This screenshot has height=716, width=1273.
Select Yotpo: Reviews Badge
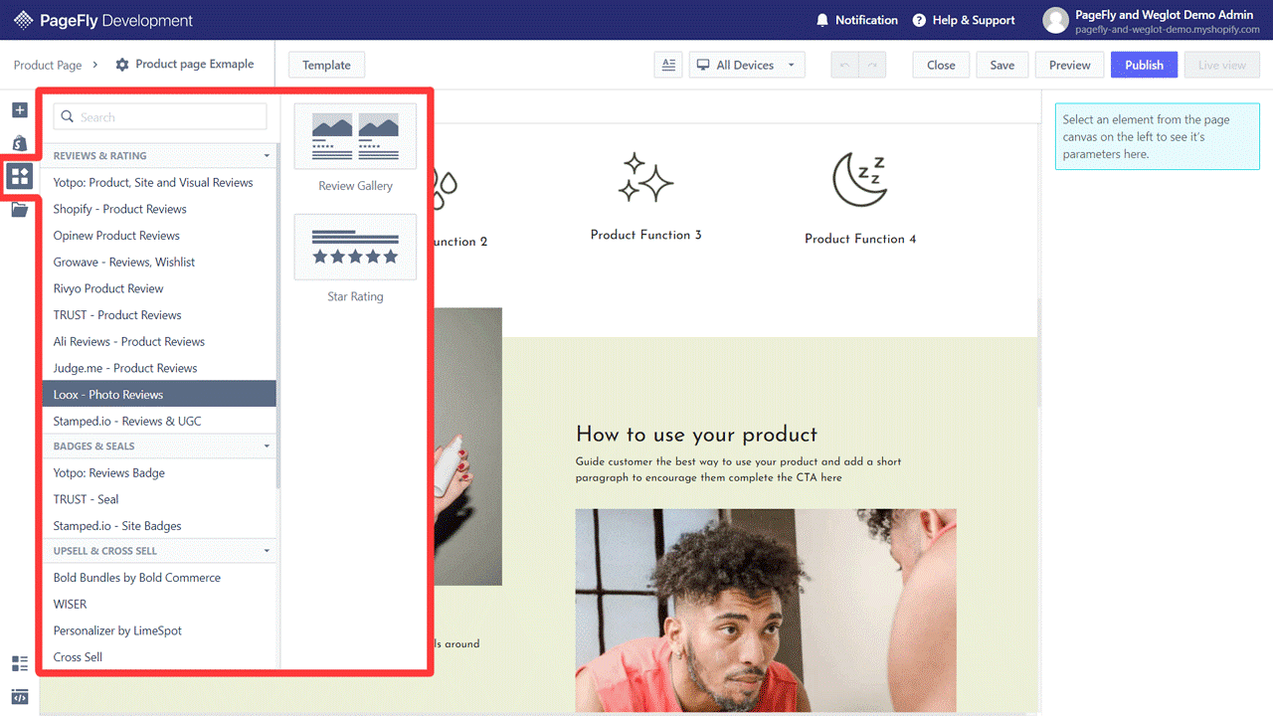[x=159, y=473]
